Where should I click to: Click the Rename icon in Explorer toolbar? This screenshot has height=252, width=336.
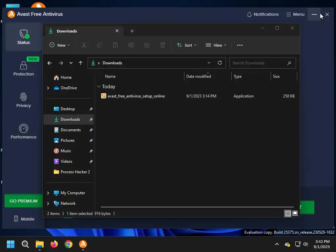coord(131,45)
